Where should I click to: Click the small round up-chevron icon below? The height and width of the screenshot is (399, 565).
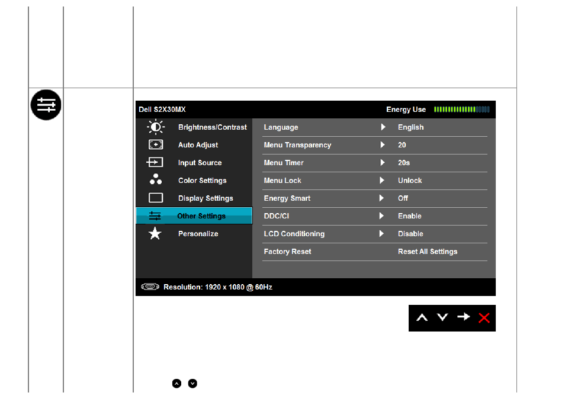pos(176,384)
